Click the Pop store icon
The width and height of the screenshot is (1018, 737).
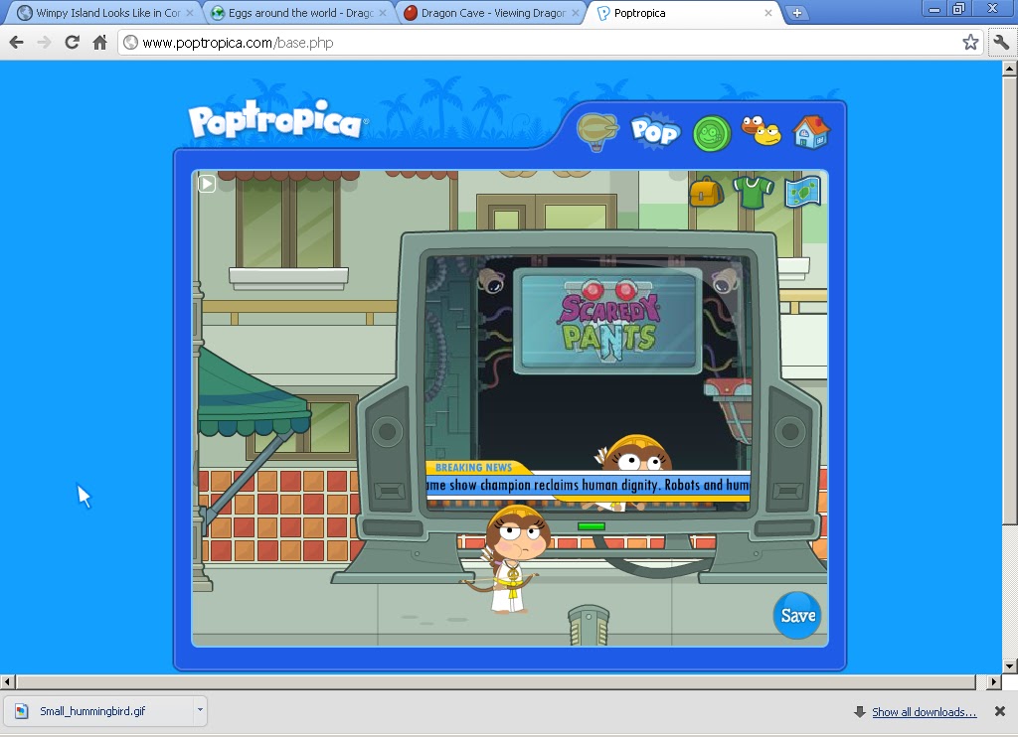tap(655, 131)
